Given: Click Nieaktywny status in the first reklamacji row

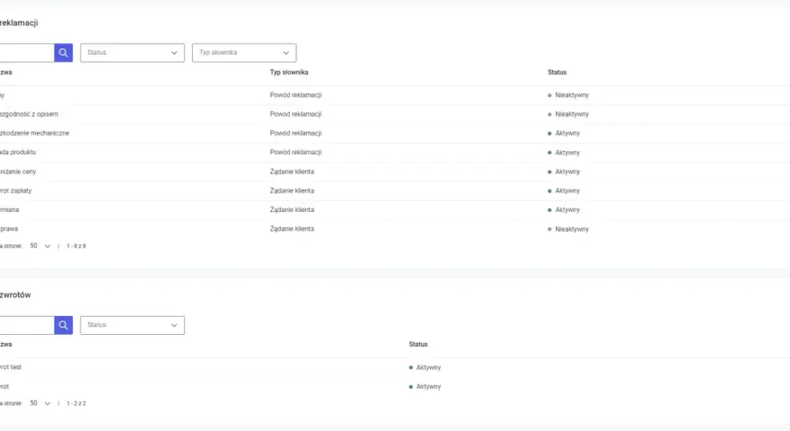Looking at the screenshot, I should tap(568, 95).
